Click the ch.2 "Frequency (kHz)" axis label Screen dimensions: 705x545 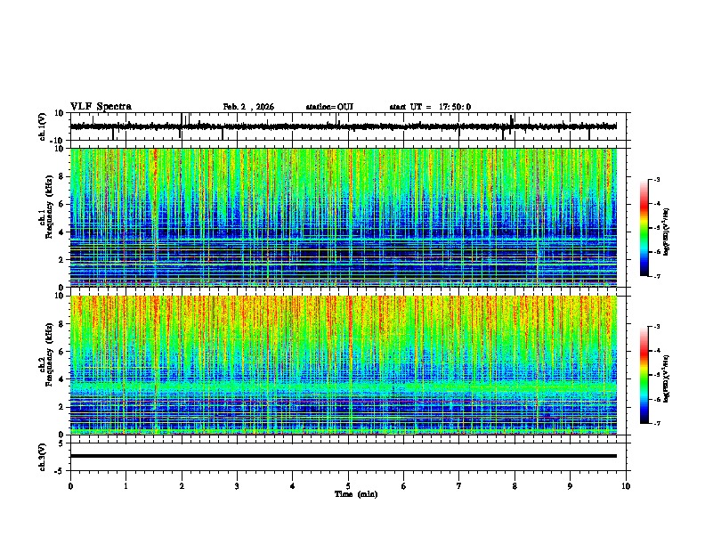click(x=49, y=354)
